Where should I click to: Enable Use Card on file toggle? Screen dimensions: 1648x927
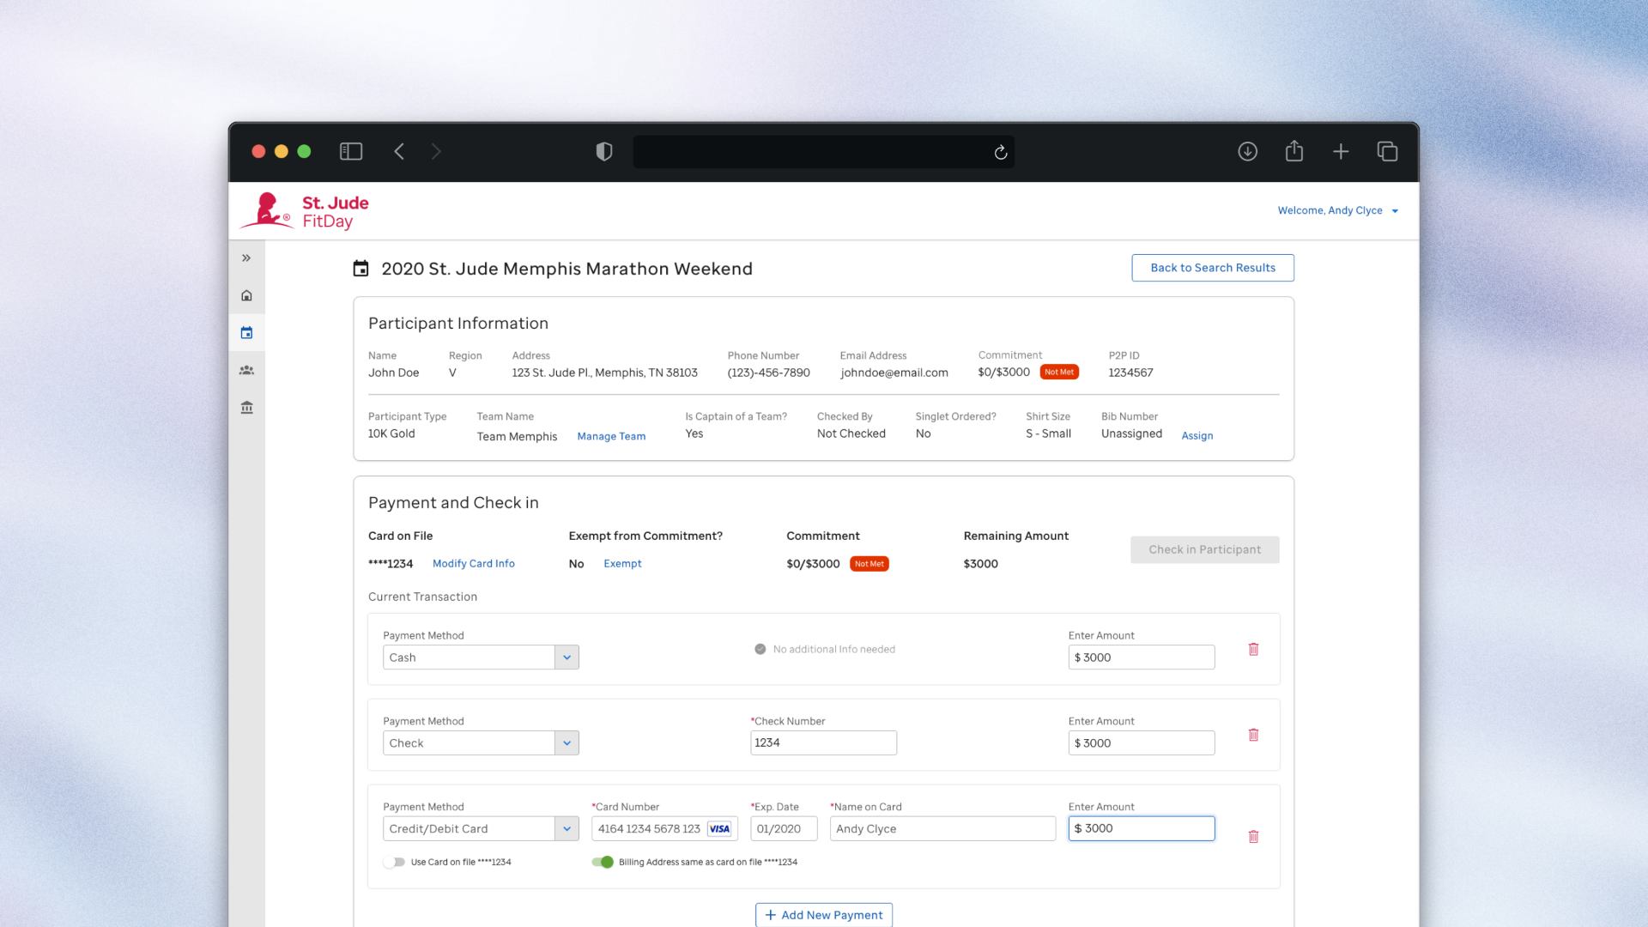394,862
